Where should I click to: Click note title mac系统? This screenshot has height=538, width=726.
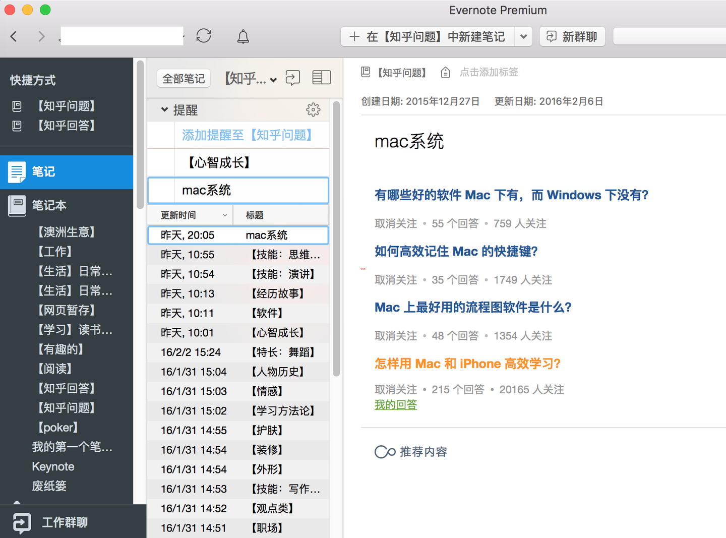tap(409, 142)
